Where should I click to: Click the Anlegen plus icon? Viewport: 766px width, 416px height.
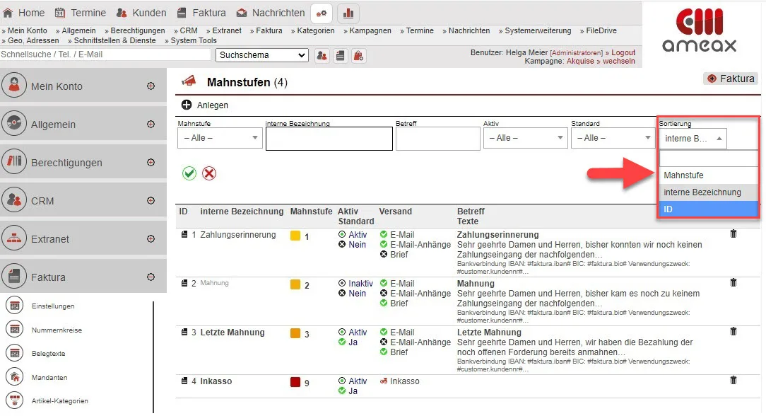click(x=187, y=105)
